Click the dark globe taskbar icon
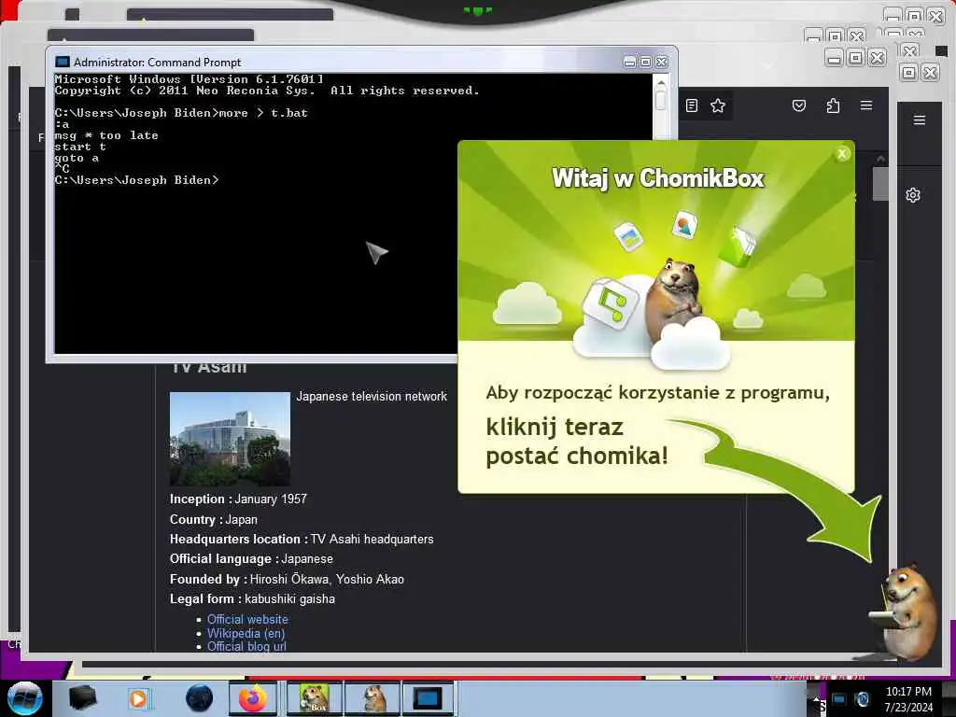The width and height of the screenshot is (956, 717). point(199,698)
